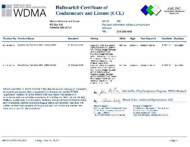The width and height of the screenshot is (190, 147).
Task: Click the 'Conformance and License (CCL)' heading
Action: pyautogui.click(x=90, y=13)
